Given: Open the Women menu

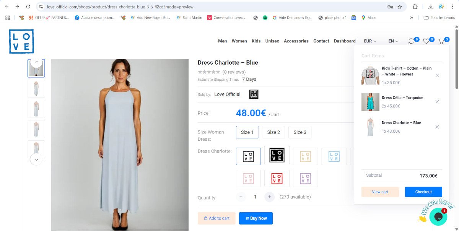Looking at the screenshot, I should [x=239, y=41].
